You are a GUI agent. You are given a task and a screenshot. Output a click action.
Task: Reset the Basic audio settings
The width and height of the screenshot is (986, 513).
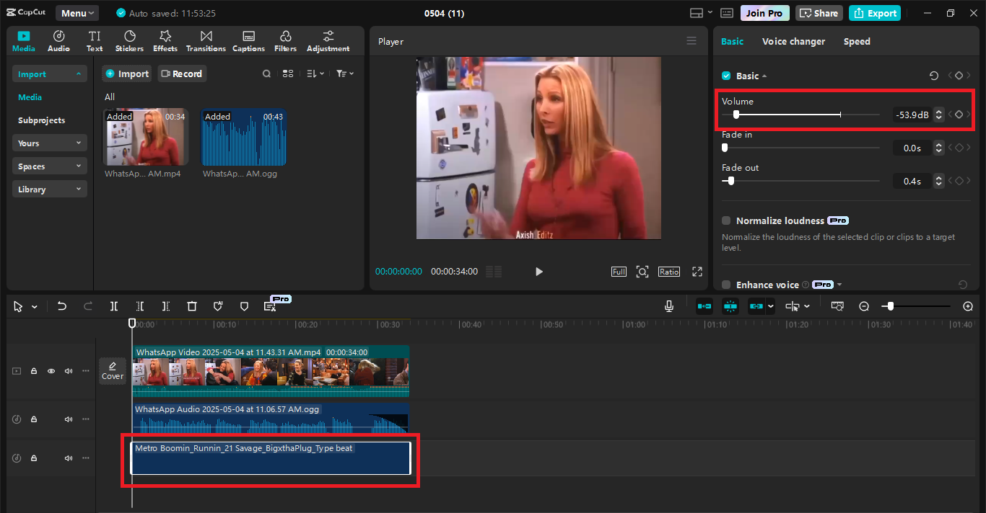tap(933, 76)
